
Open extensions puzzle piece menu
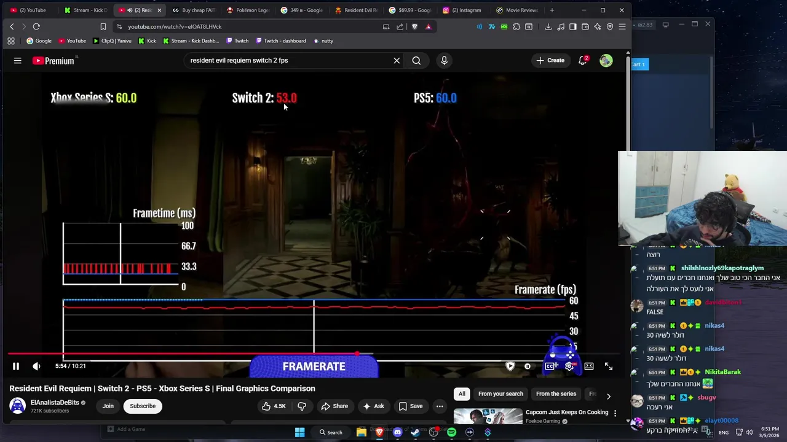[516, 26]
